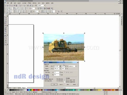This screenshot has width=127, height=95.
Task: Click the Vertical resolution field
Action: [x=57, y=75]
